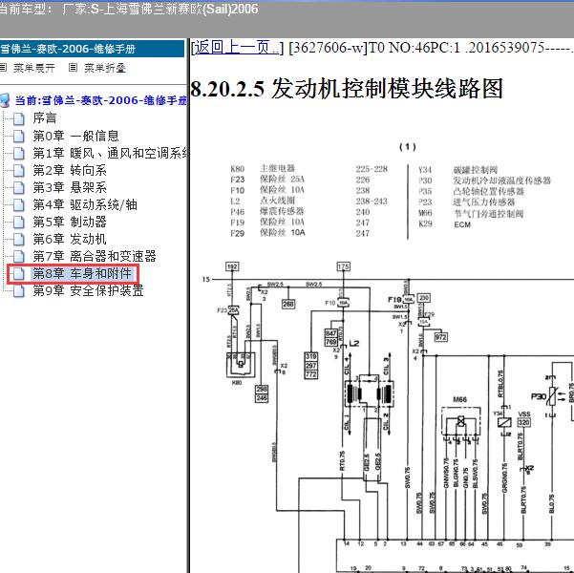Expand the menu with 菜单展开
This screenshot has width=574, height=573.
34,68
